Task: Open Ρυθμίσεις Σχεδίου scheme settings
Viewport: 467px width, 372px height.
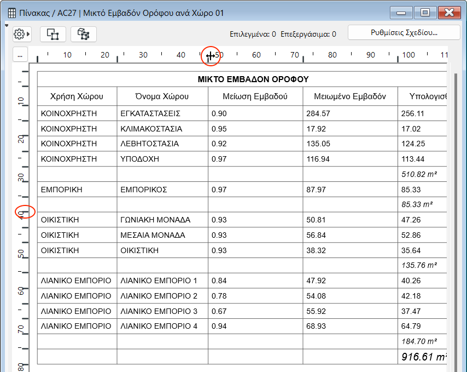Action: pyautogui.click(x=403, y=32)
